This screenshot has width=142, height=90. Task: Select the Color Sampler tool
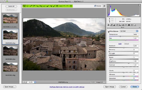coord(34,6)
